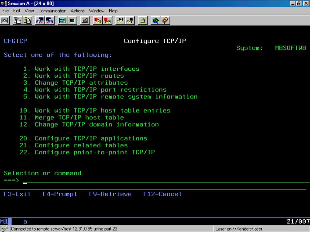The width and height of the screenshot is (310, 232).
Task: Click option 22 Configure point-to-point TCP/IP
Action: pyautogui.click(x=87, y=152)
